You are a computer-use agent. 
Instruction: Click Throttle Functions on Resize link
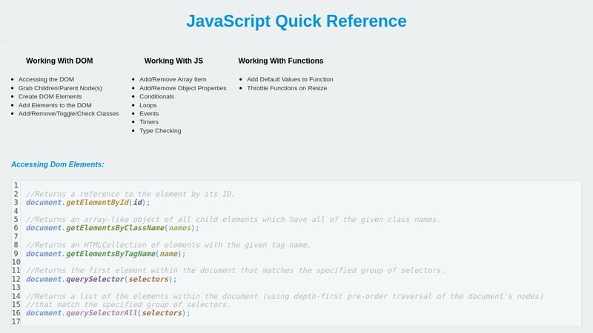(x=287, y=88)
